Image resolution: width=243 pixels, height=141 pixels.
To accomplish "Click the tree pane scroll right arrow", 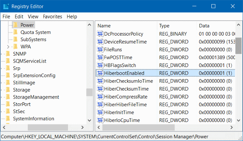I will (83, 127).
